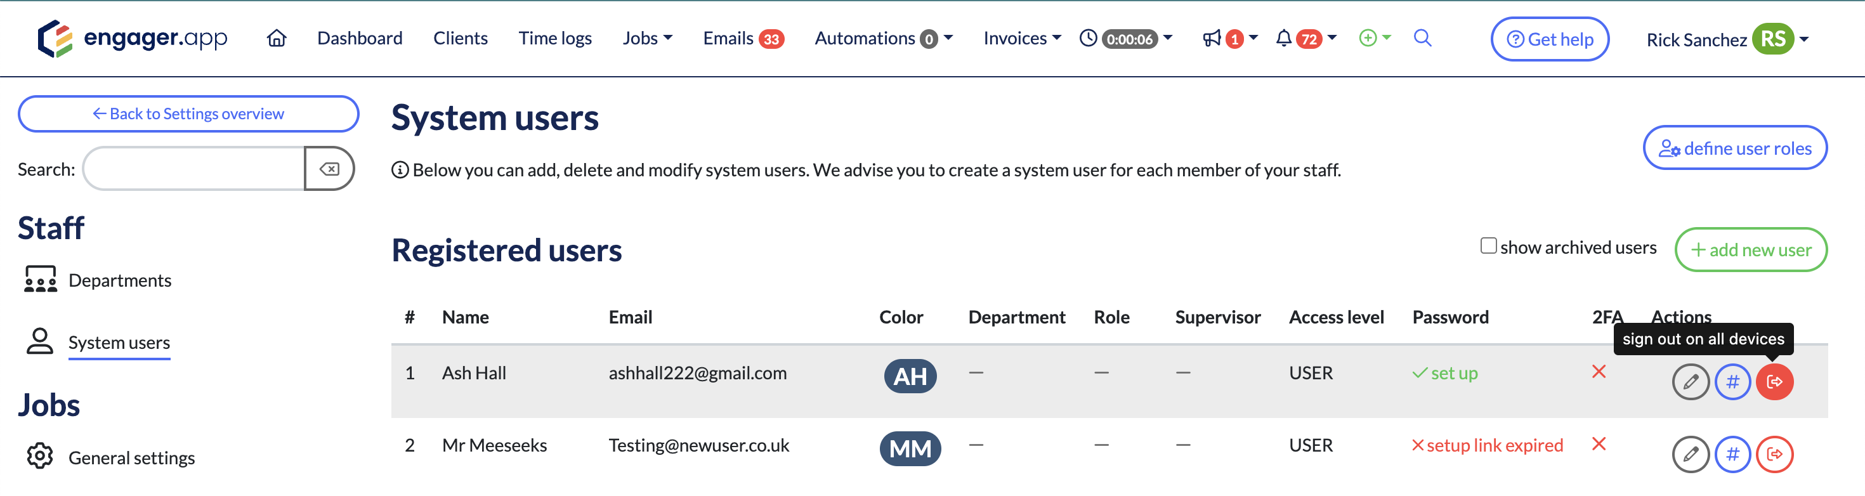Go to Clients in navigation
Viewport: 1865px width, 496px height.
(461, 39)
